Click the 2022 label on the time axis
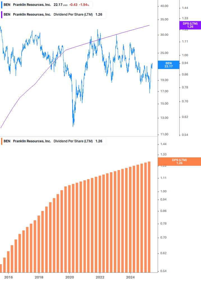201x281 pixels. pos(100,277)
